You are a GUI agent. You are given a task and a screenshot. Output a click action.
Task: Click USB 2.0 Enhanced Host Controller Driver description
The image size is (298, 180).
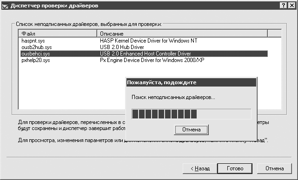pyautogui.click(x=146, y=54)
